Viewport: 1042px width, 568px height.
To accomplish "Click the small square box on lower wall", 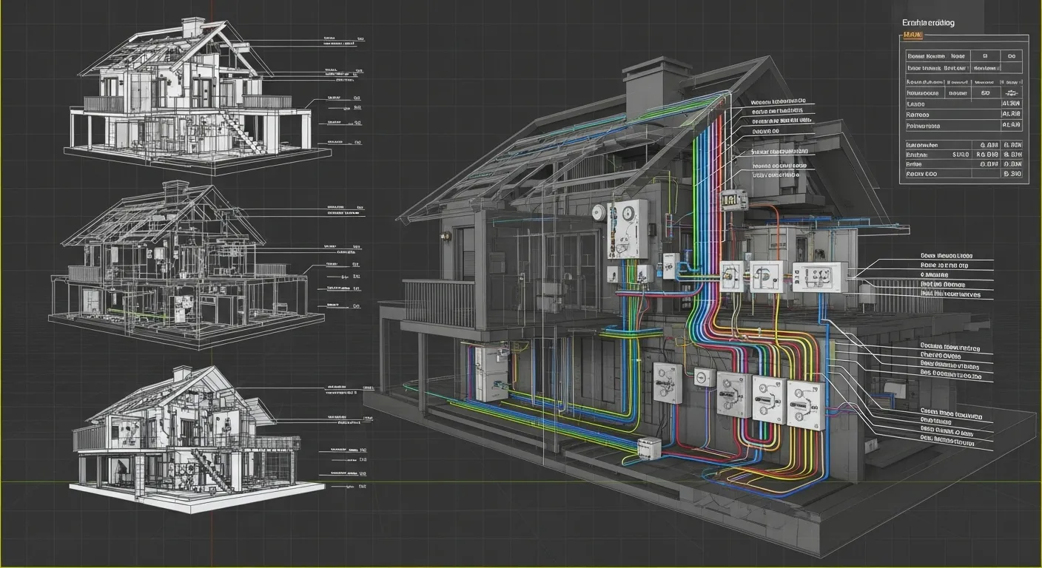I will 705,379.
